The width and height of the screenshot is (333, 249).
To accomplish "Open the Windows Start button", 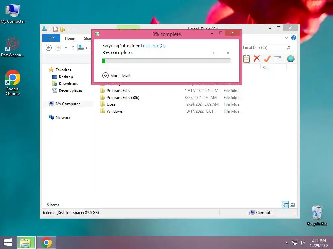I will 8,243.
